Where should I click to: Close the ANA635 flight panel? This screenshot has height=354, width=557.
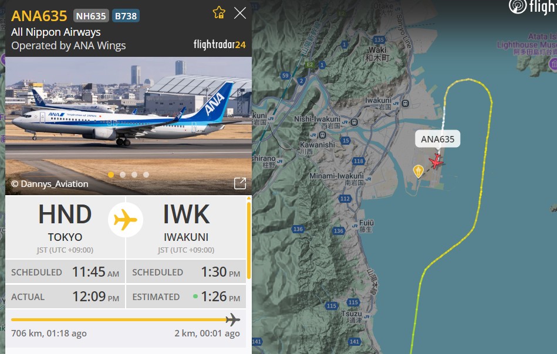pyautogui.click(x=240, y=13)
